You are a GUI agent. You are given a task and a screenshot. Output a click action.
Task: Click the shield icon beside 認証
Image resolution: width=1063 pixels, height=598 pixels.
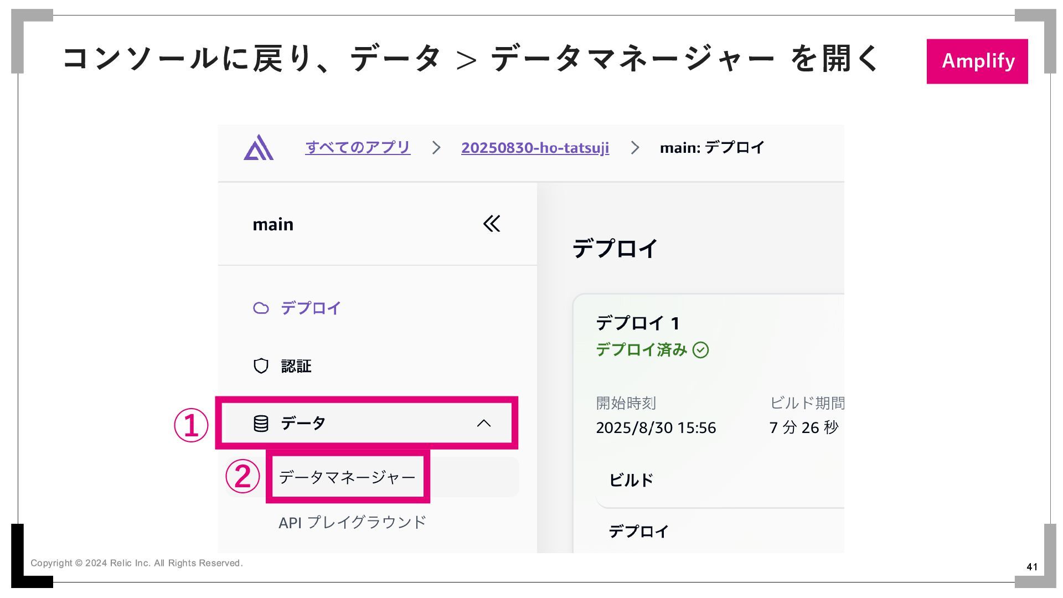[261, 366]
